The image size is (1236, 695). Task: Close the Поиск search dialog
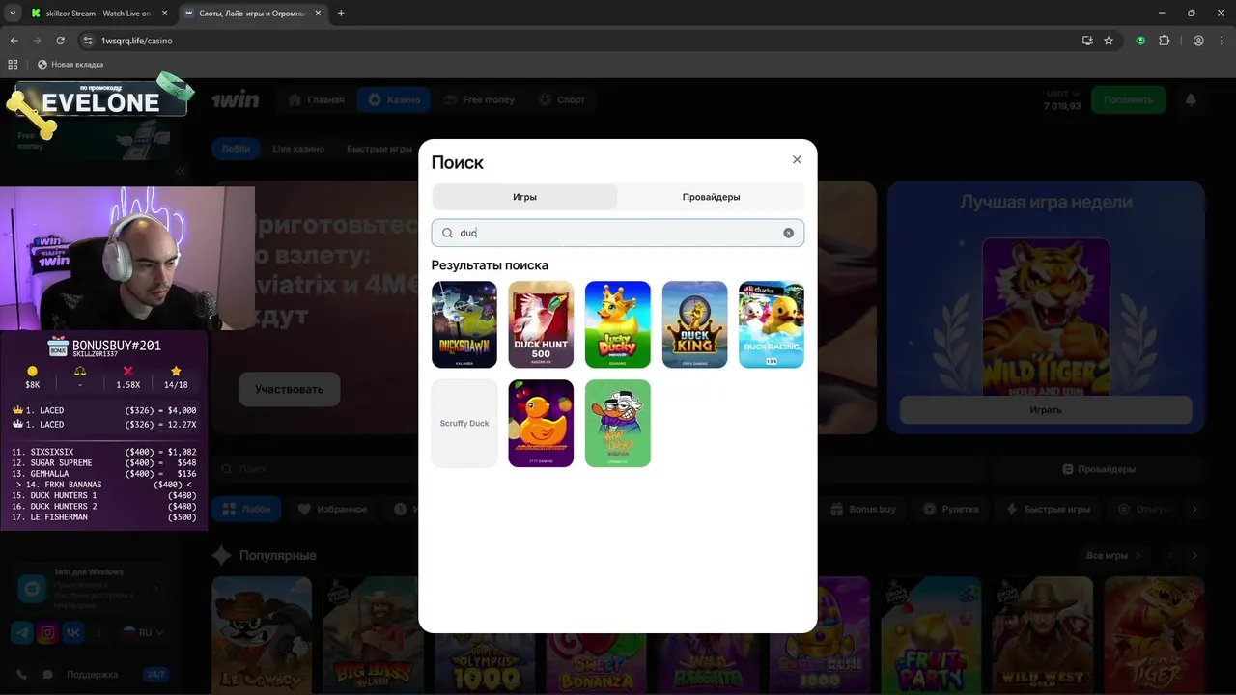click(797, 160)
